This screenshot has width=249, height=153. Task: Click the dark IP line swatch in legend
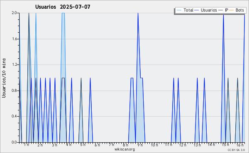[x=221, y=10]
